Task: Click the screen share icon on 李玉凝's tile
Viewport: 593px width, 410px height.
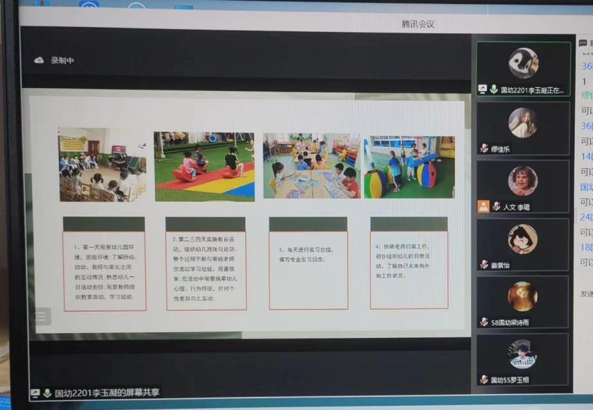Action: pyautogui.click(x=483, y=89)
